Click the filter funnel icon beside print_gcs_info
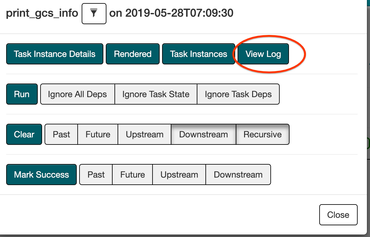370x237 pixels. [94, 14]
